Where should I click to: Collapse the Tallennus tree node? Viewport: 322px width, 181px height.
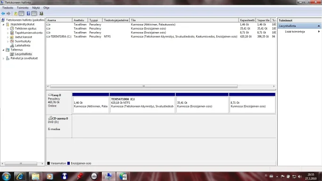coord(3,50)
